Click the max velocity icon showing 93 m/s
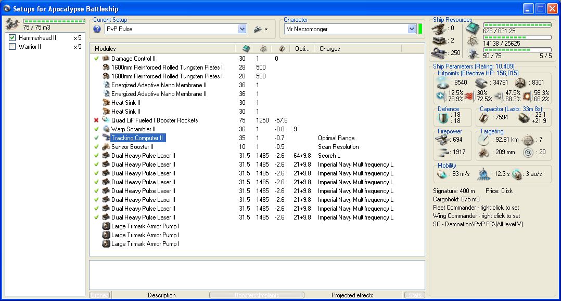This screenshot has height=301, width=561. pyautogui.click(x=442, y=174)
